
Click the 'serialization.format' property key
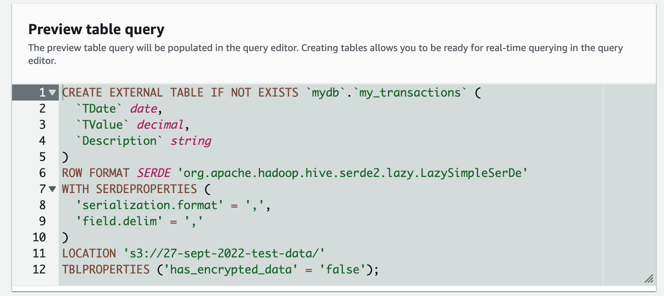click(x=150, y=205)
